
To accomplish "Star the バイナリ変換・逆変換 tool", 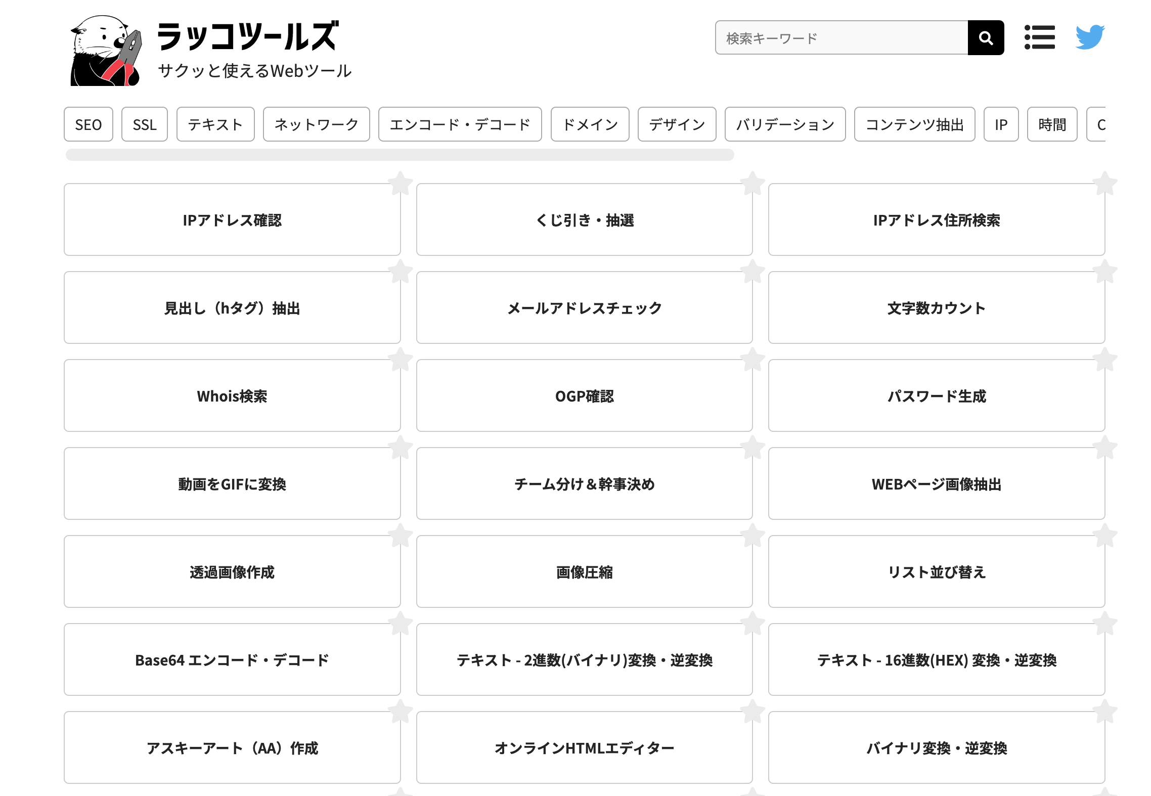I will 1105,711.
